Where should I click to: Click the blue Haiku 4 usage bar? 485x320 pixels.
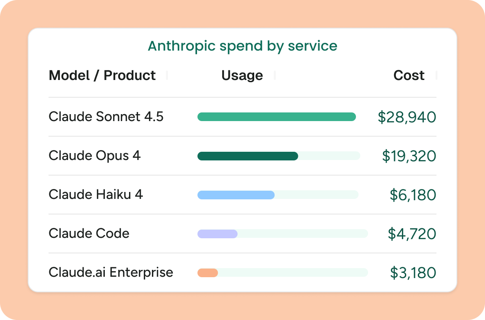click(236, 195)
